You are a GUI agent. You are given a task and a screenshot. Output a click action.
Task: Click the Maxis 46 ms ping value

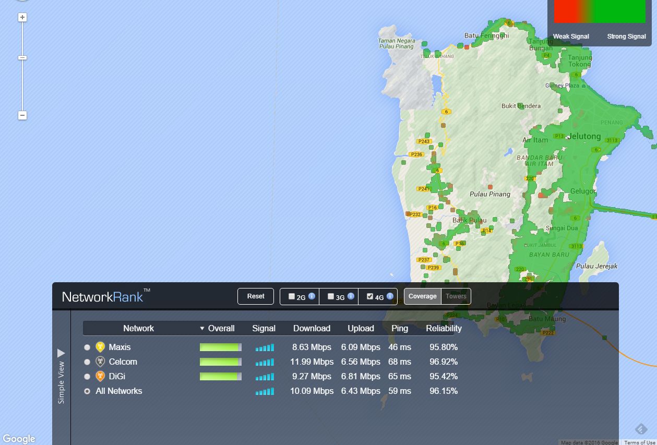pyautogui.click(x=400, y=347)
